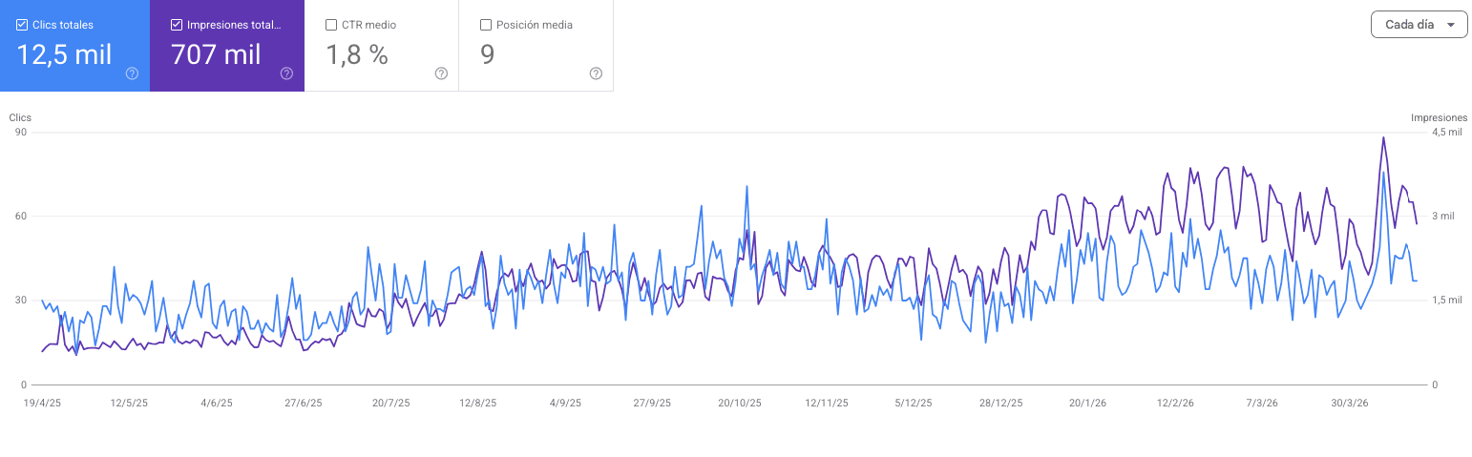Select the 1,8 % CTR value
Image resolution: width=1472 pixels, height=457 pixels.
(357, 54)
